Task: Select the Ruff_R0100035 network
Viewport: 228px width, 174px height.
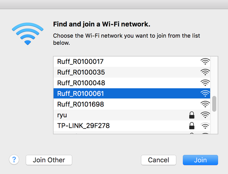Action: (81, 72)
